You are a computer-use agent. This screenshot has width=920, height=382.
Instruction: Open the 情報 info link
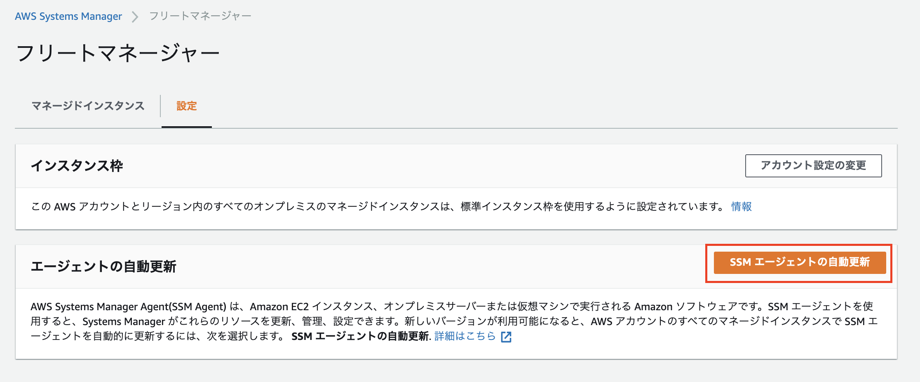[x=742, y=206]
